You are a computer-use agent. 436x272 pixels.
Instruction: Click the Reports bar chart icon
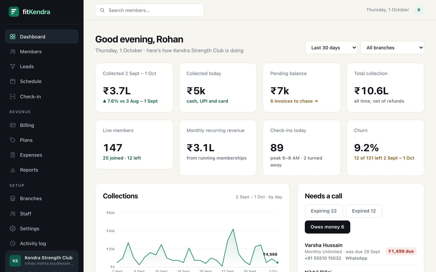coord(13,170)
